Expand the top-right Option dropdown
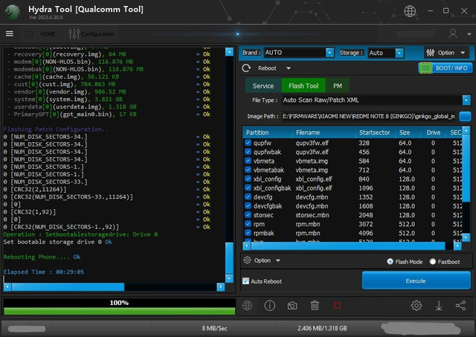 tap(463, 53)
